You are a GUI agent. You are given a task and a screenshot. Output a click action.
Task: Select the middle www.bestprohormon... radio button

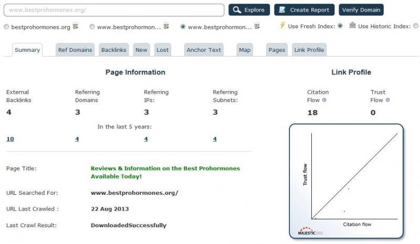click(x=92, y=27)
